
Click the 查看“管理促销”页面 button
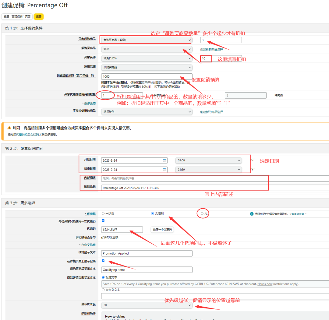(x=17, y=17)
